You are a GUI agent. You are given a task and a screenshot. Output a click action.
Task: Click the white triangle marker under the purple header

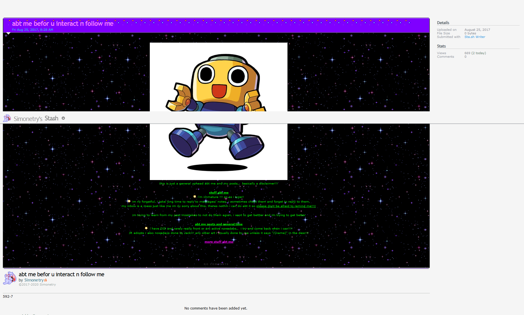pos(8,33)
